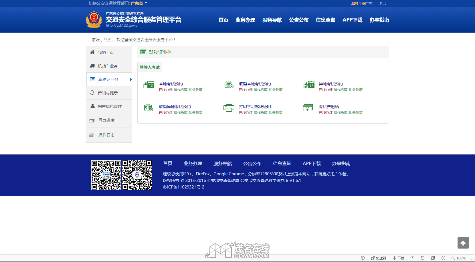Click the IE mode icon in status bar

pos(422,258)
